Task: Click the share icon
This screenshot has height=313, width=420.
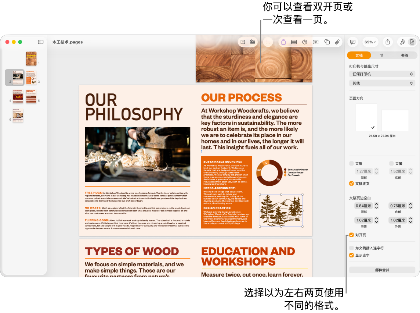Action: pos(388,42)
